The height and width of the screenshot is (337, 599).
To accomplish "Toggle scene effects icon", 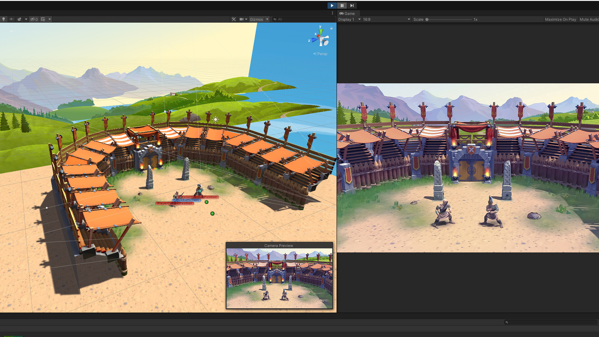I will click(19, 19).
